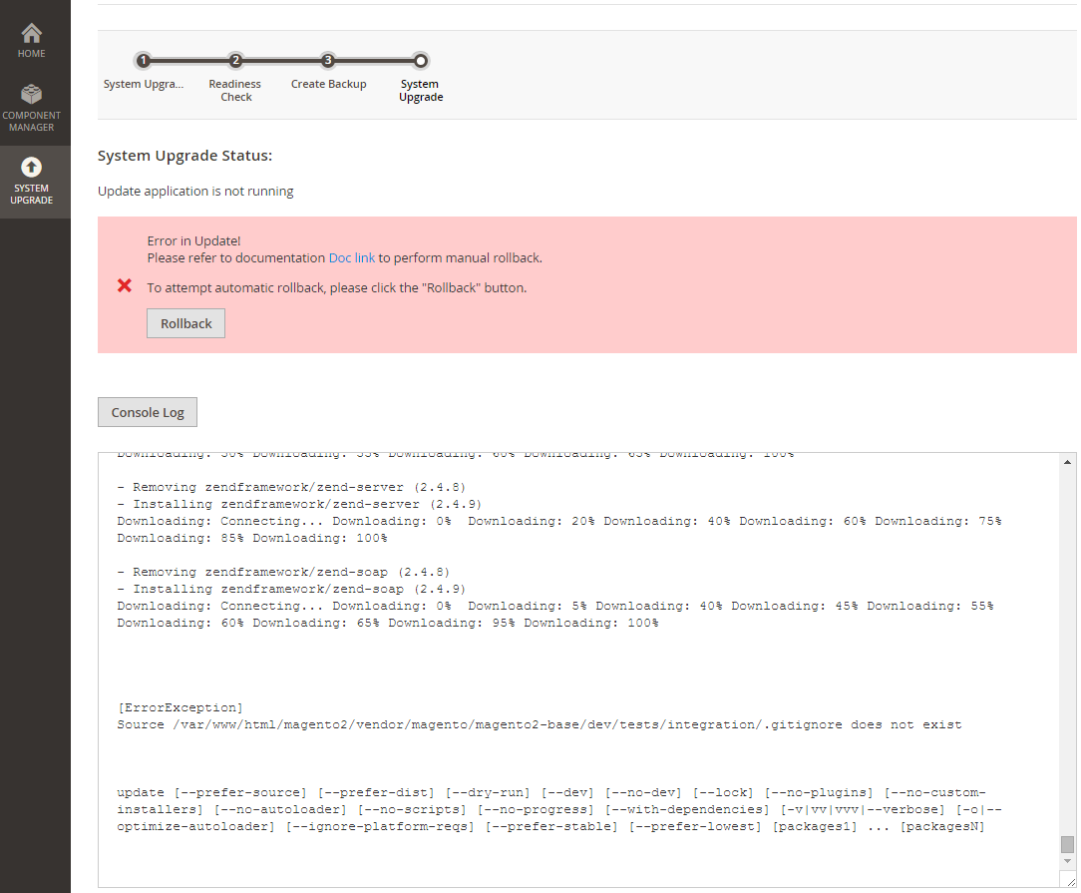Click step 1 circle in the wizard
This screenshot has width=1081, height=893.
[143, 61]
